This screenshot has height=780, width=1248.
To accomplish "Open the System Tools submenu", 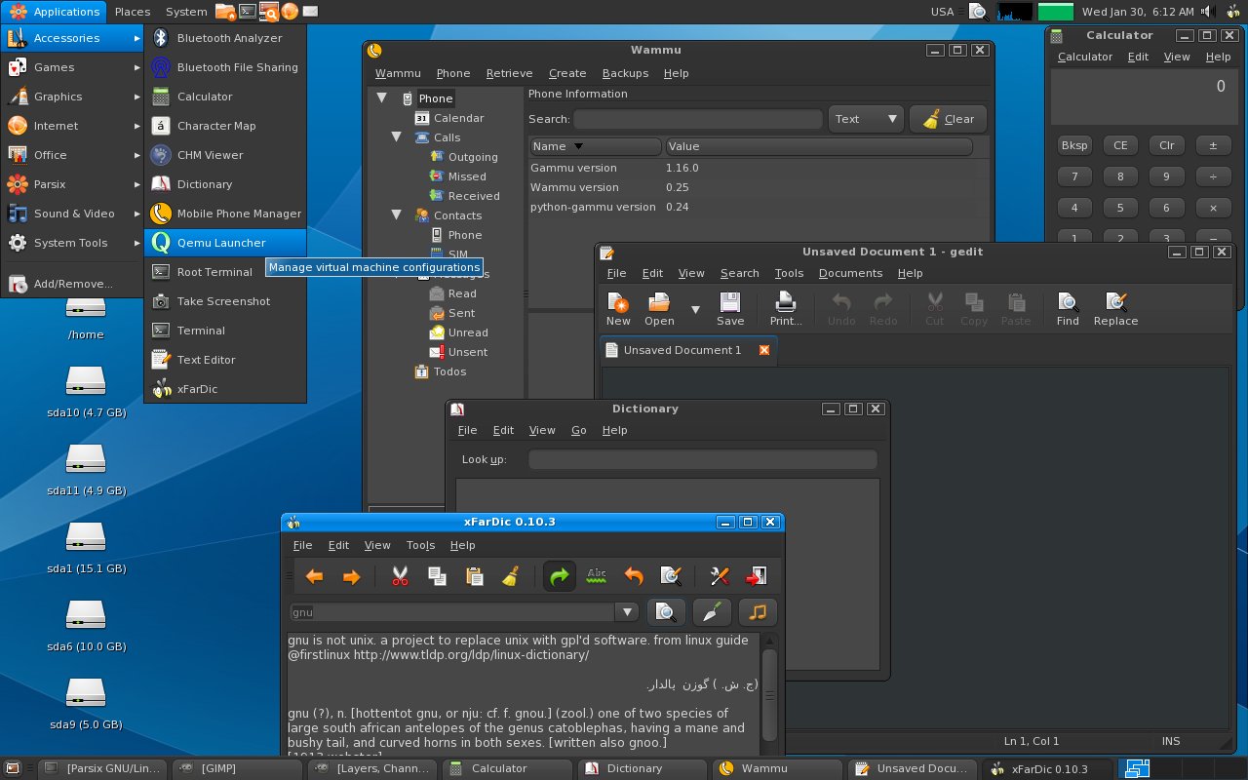I will (72, 243).
